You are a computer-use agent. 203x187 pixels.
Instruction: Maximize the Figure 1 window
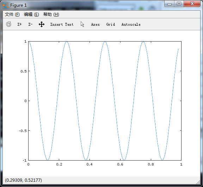click(x=179, y=4)
